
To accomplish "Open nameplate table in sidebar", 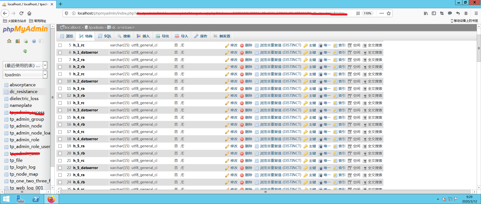I will [x=21, y=105].
